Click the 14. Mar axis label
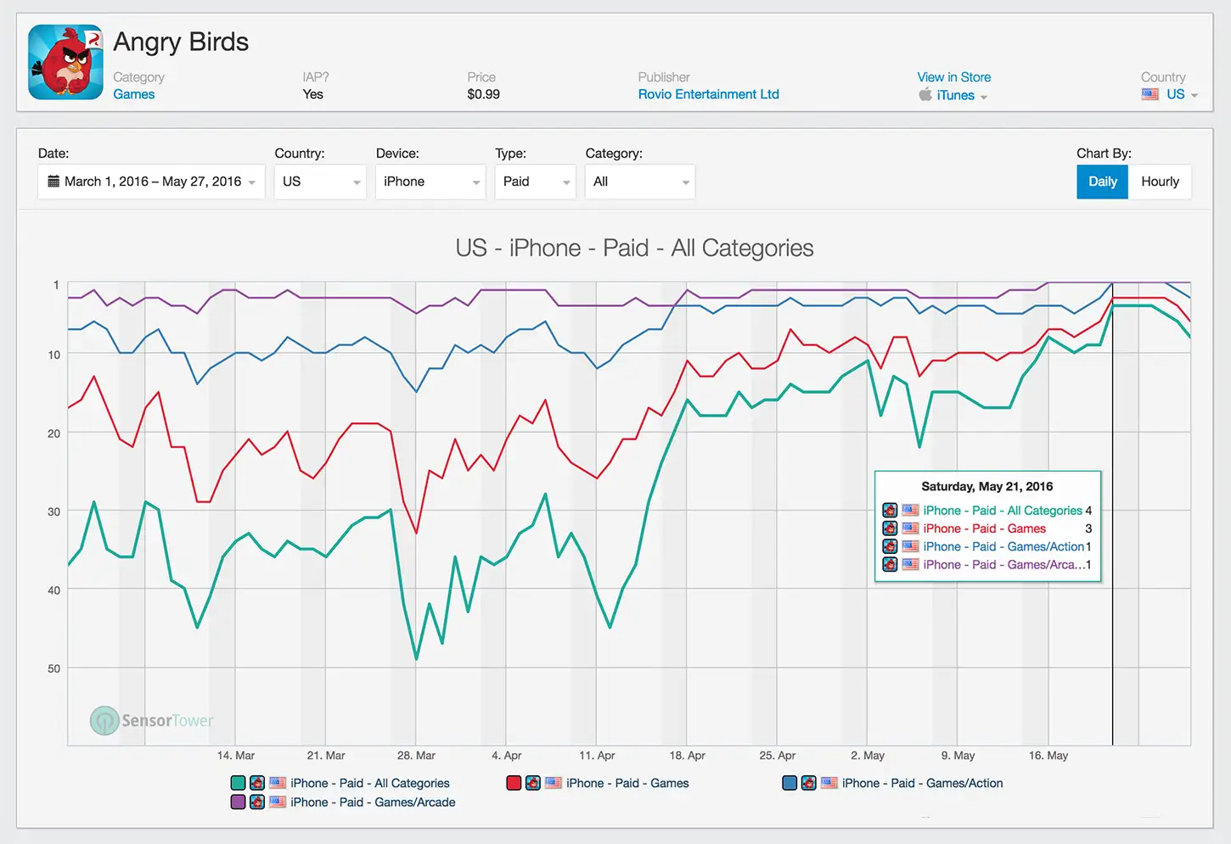The width and height of the screenshot is (1231, 844). pos(236,755)
